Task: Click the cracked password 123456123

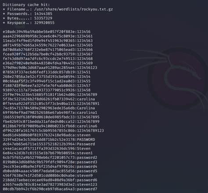Action: click(87, 68)
